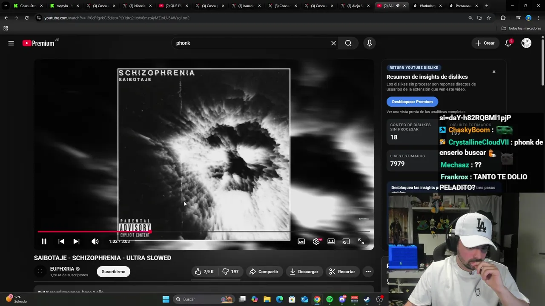
Task: Open EUPHXRIA channel avatar
Action: pos(40,271)
